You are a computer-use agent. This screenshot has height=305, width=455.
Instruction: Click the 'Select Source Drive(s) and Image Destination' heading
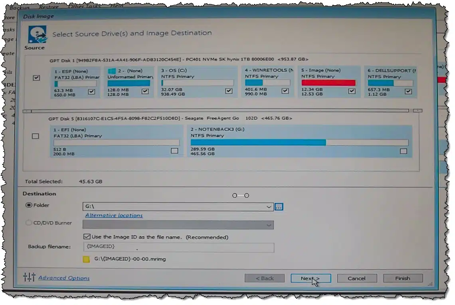[132, 34]
